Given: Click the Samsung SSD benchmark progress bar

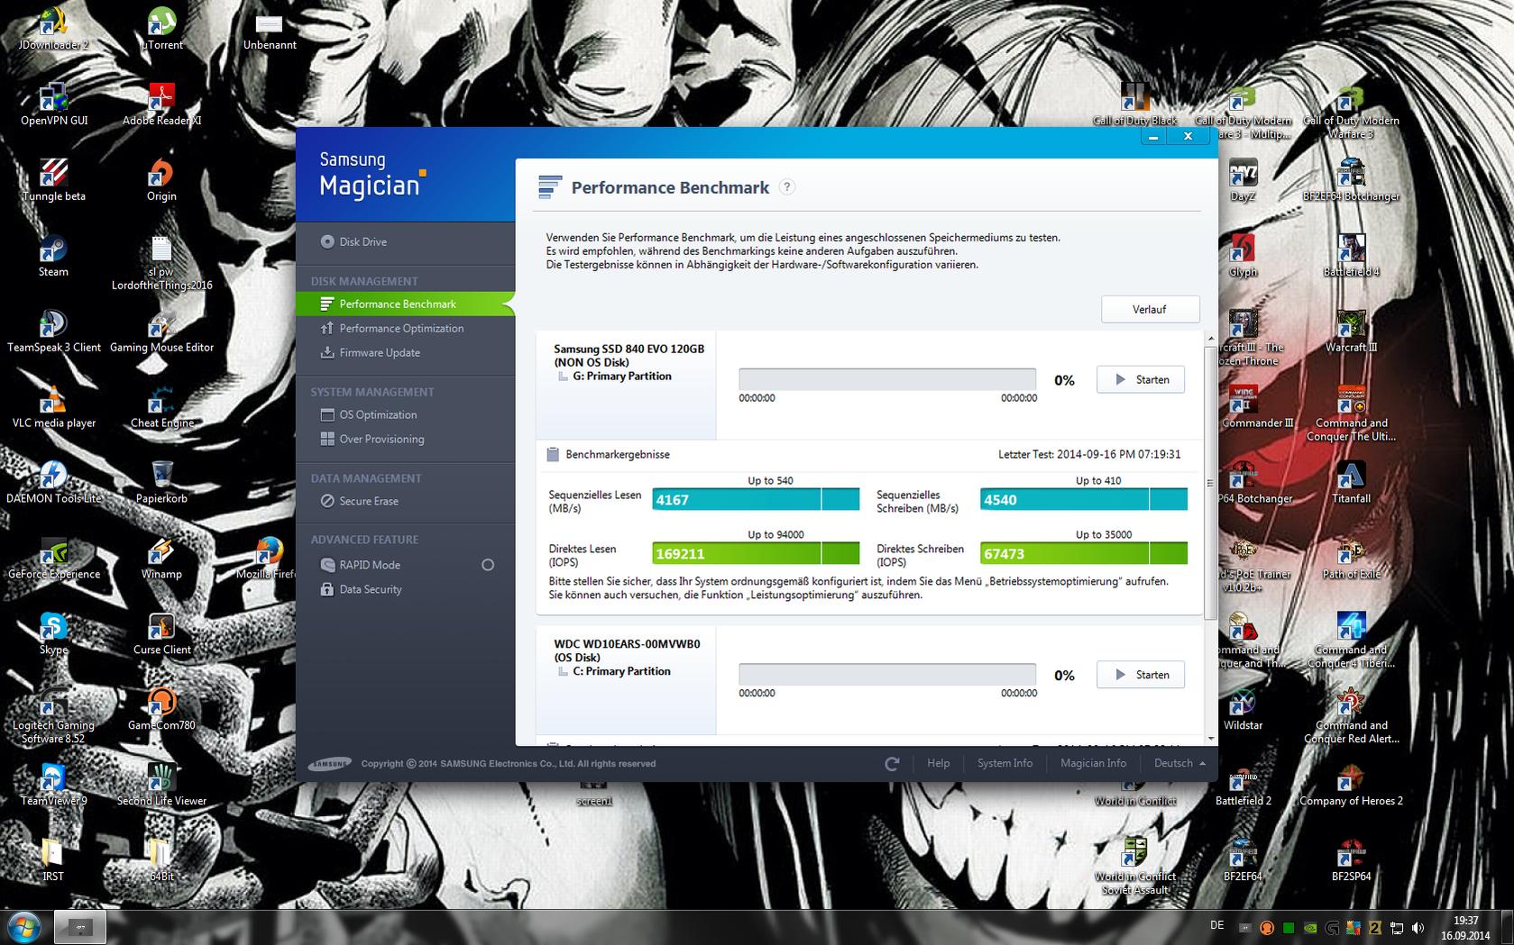Looking at the screenshot, I should (887, 379).
